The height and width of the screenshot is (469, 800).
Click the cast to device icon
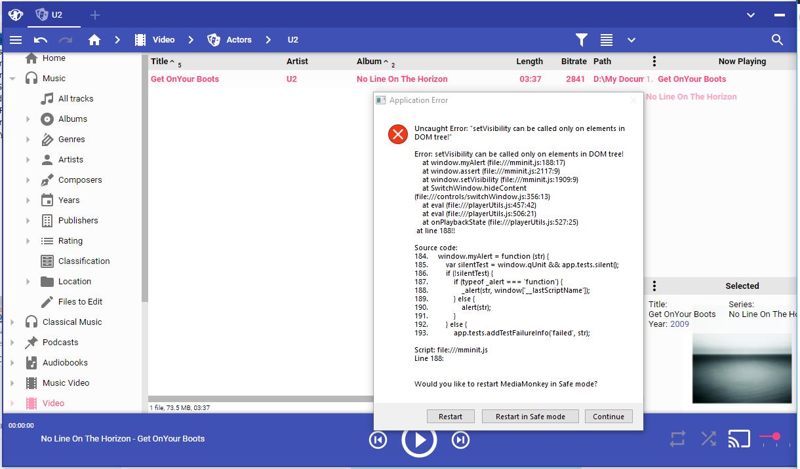click(739, 439)
